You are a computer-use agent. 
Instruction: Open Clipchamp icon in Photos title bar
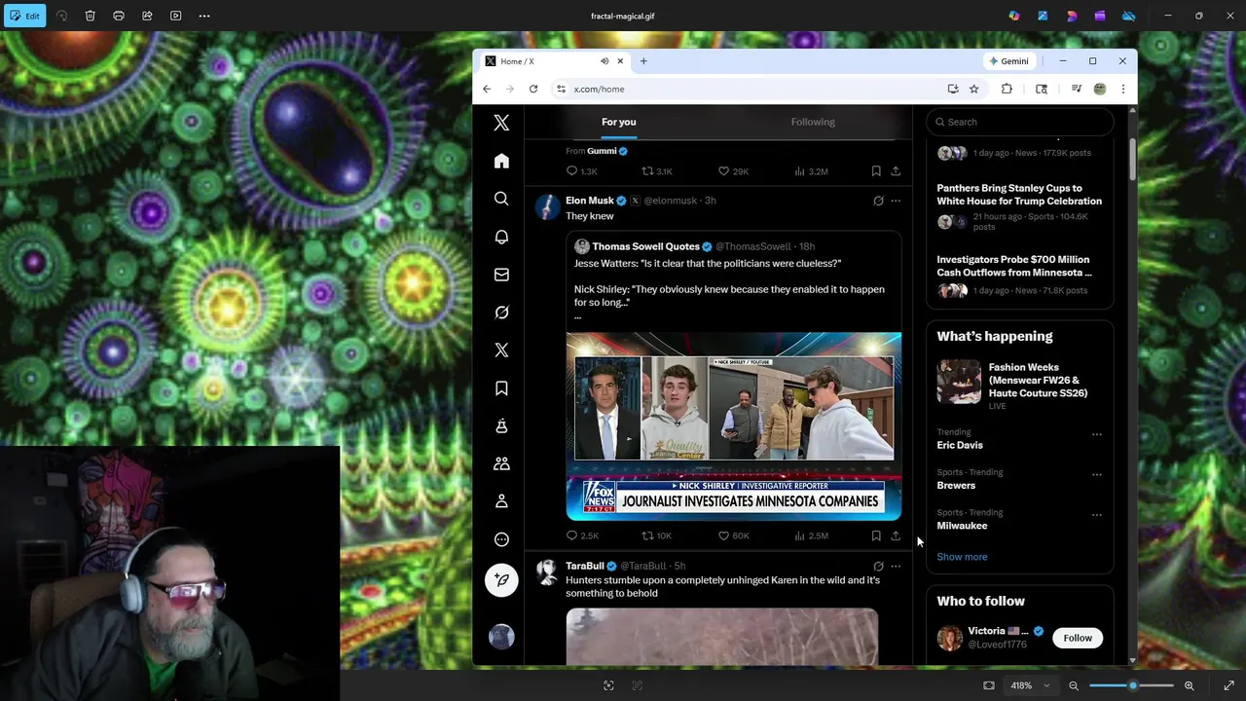[x=1100, y=16]
